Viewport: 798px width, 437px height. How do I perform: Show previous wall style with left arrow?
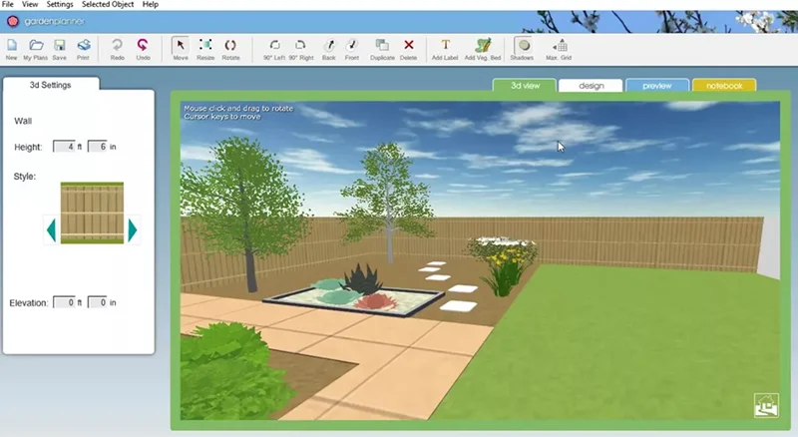pos(51,230)
